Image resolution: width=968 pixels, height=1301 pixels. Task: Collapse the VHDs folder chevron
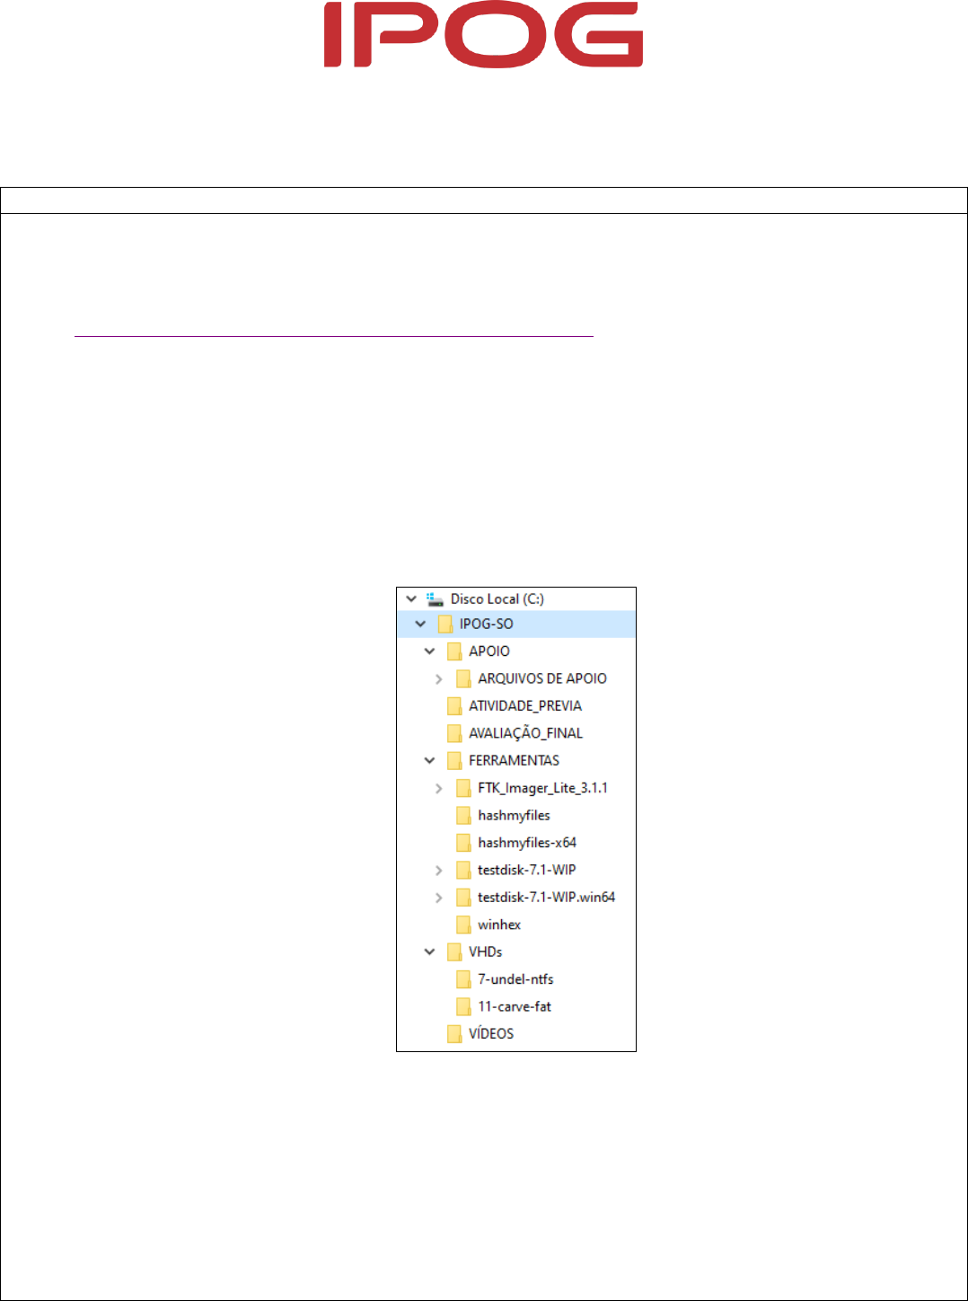pyautogui.click(x=429, y=952)
